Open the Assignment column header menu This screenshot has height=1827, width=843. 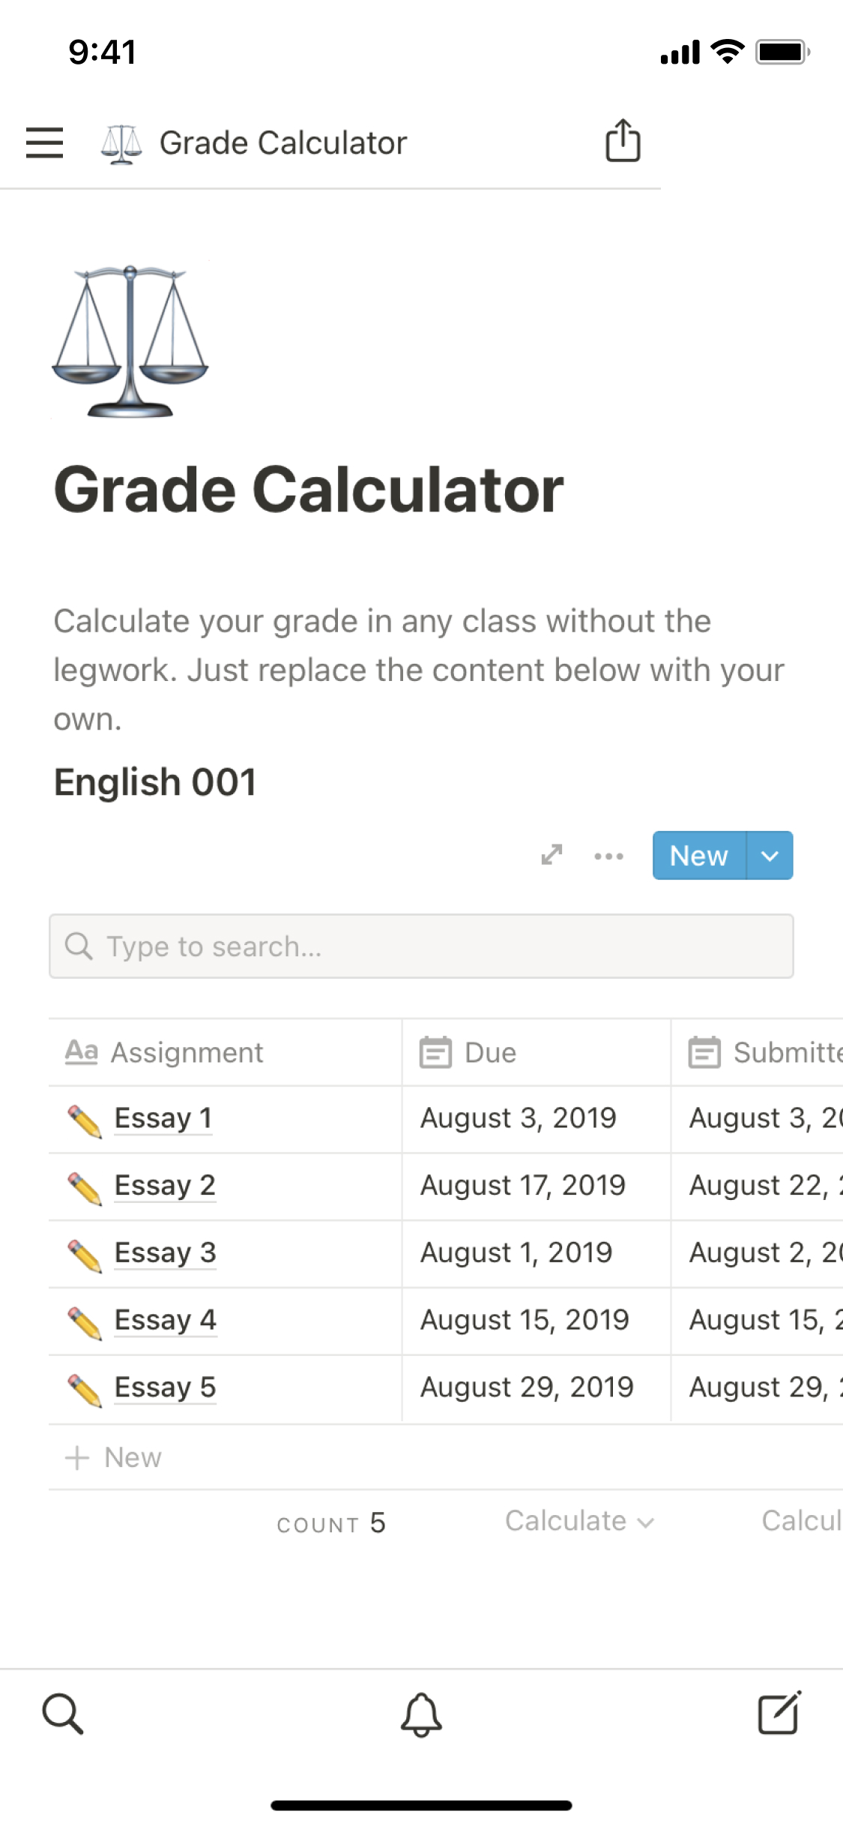187,1052
